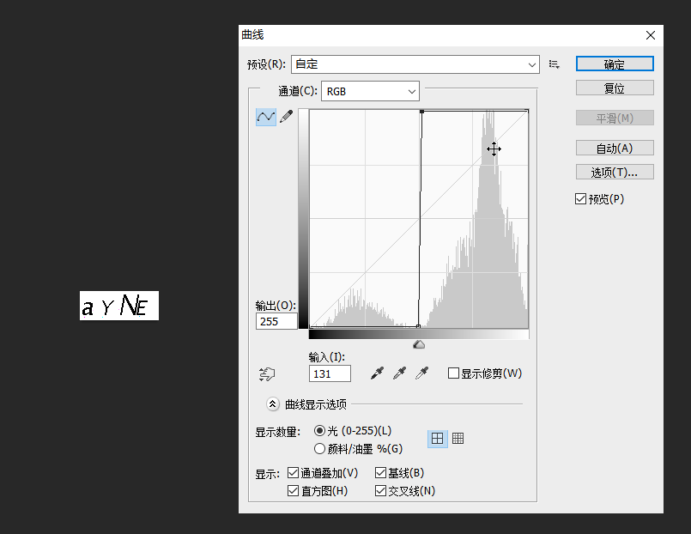Activate the targeted adjustment hand tool

coord(267,373)
